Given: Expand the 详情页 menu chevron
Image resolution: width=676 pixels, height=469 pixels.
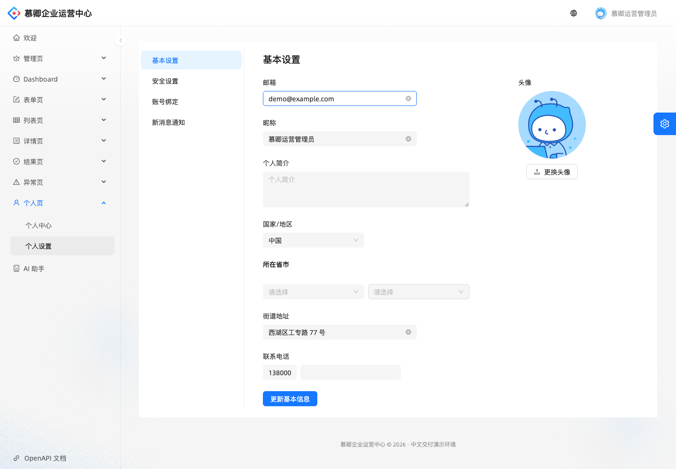Looking at the screenshot, I should (104, 141).
